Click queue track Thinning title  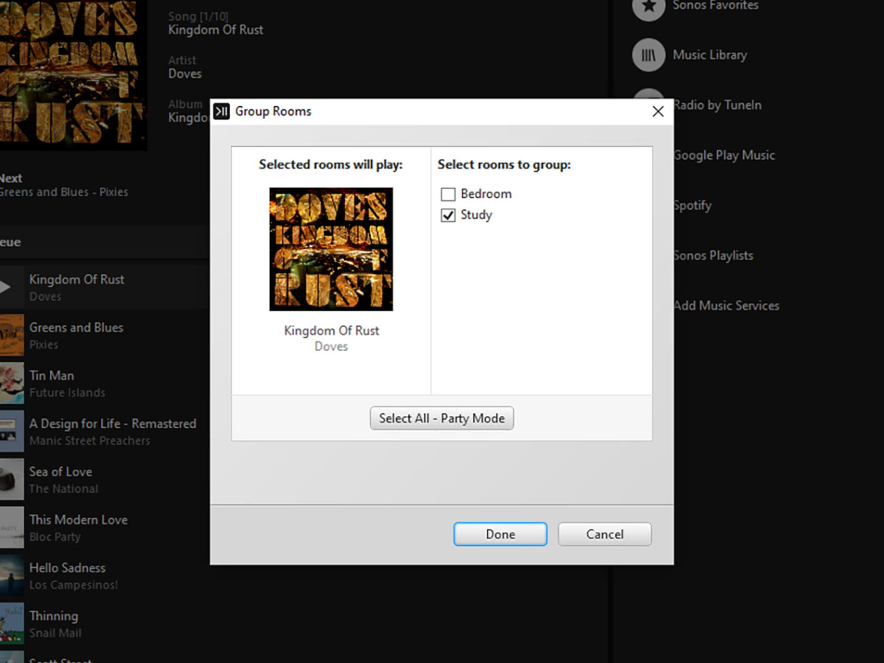(x=54, y=616)
